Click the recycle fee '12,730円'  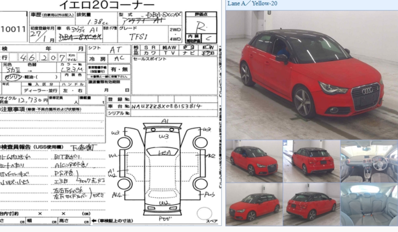pos(33,100)
